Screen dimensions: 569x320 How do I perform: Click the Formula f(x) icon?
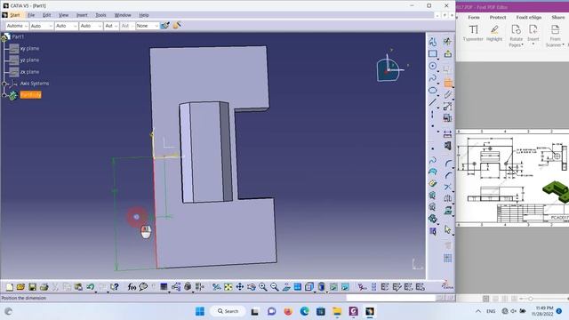pyautogui.click(x=132, y=287)
